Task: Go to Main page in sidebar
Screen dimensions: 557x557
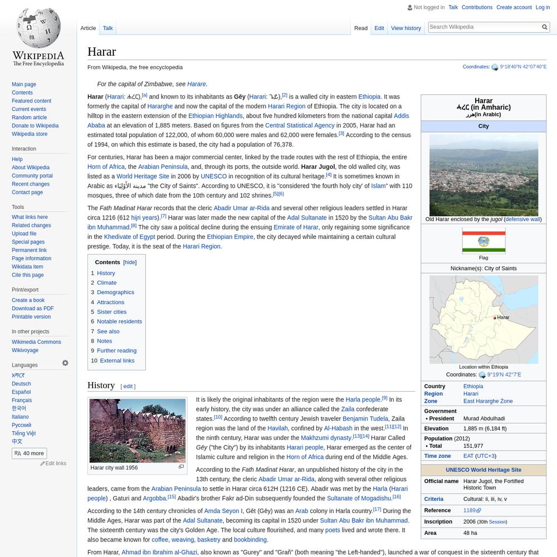Action: (24, 85)
